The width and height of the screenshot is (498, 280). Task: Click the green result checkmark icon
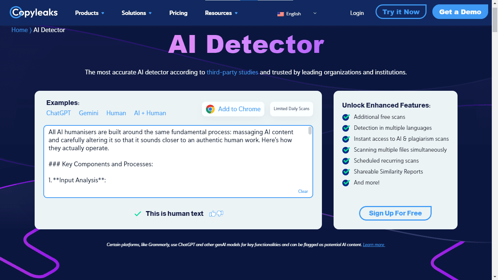point(138,214)
